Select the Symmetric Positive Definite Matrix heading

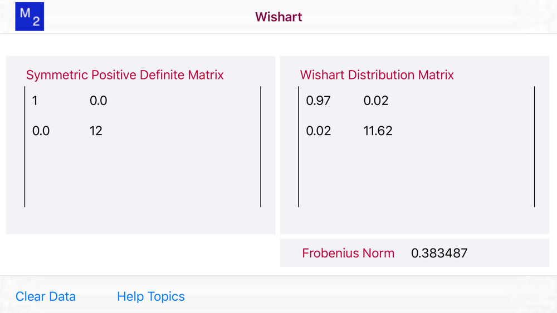(125, 75)
